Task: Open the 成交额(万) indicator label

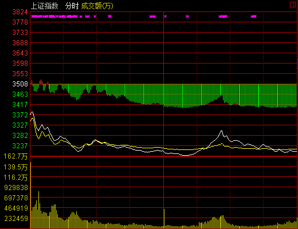Action: [97, 6]
